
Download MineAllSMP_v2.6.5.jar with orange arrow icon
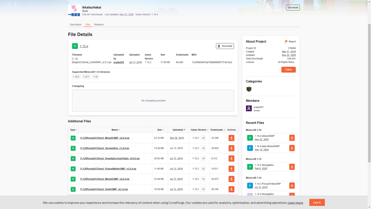[231, 179]
